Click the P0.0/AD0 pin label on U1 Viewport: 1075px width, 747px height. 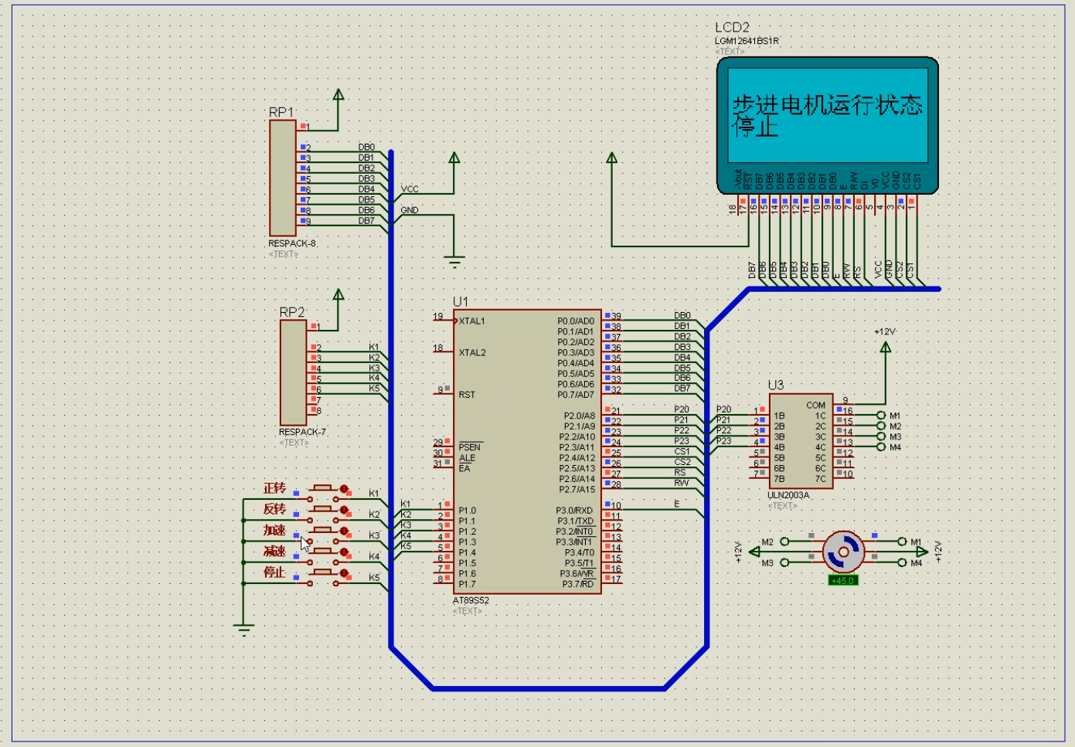576,321
